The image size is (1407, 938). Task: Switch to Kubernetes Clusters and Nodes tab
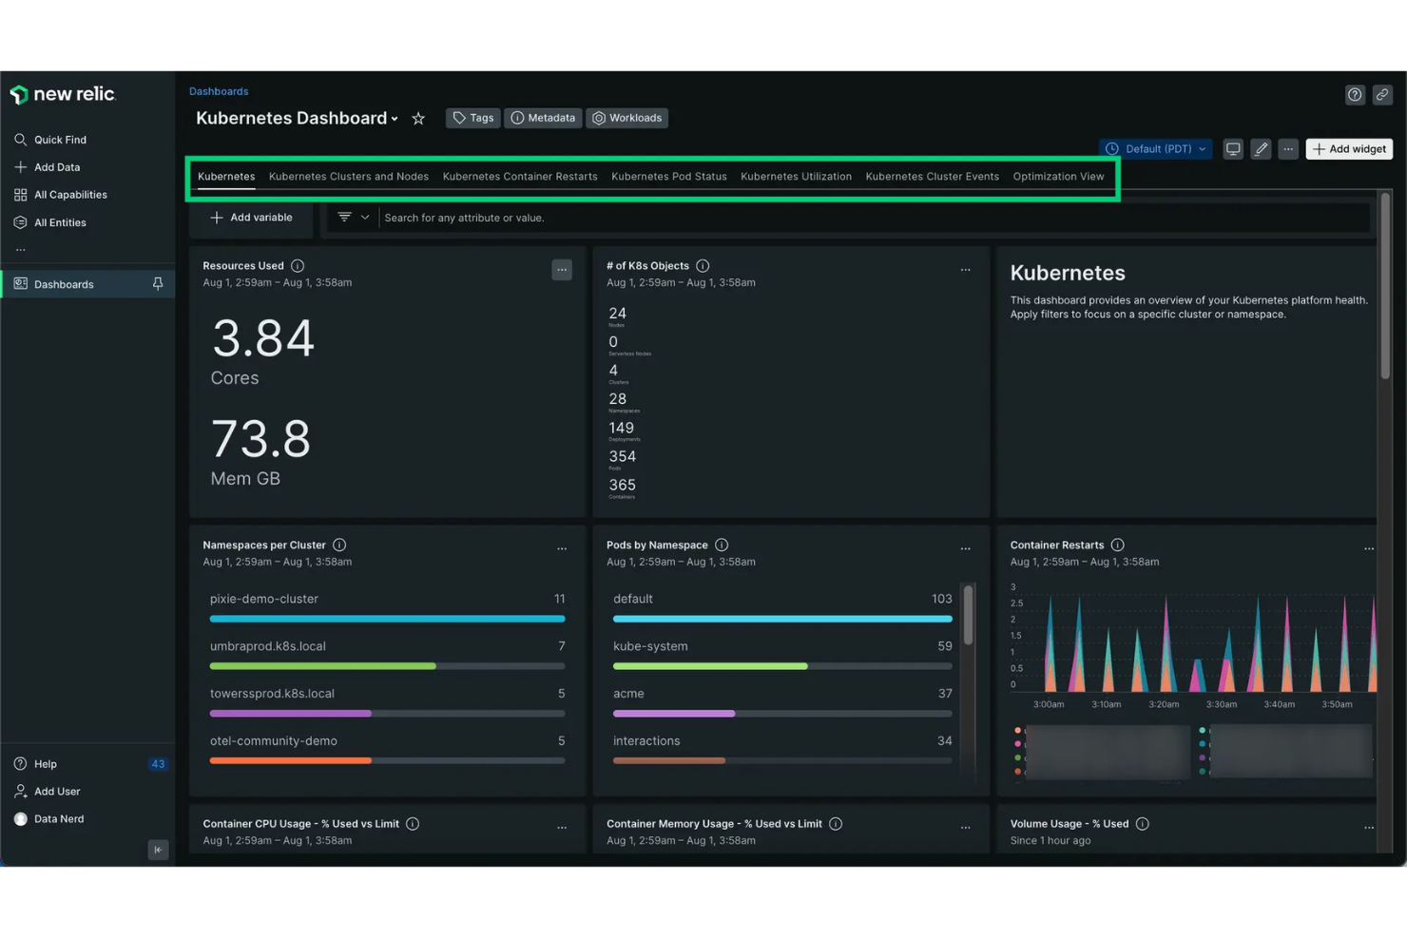pyautogui.click(x=349, y=177)
